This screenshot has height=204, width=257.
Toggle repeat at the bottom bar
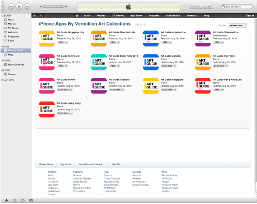point(23,201)
